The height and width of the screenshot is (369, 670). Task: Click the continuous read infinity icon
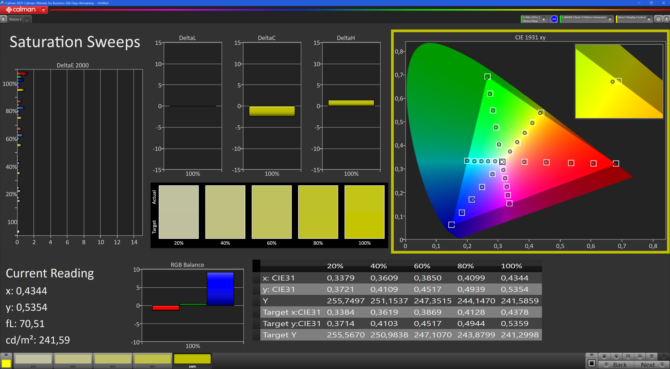click(x=640, y=356)
